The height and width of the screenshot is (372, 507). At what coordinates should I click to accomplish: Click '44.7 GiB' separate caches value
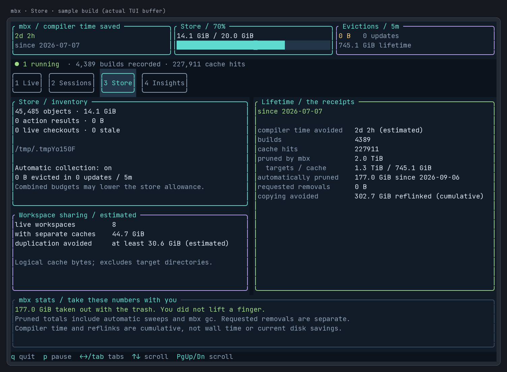(x=128, y=234)
